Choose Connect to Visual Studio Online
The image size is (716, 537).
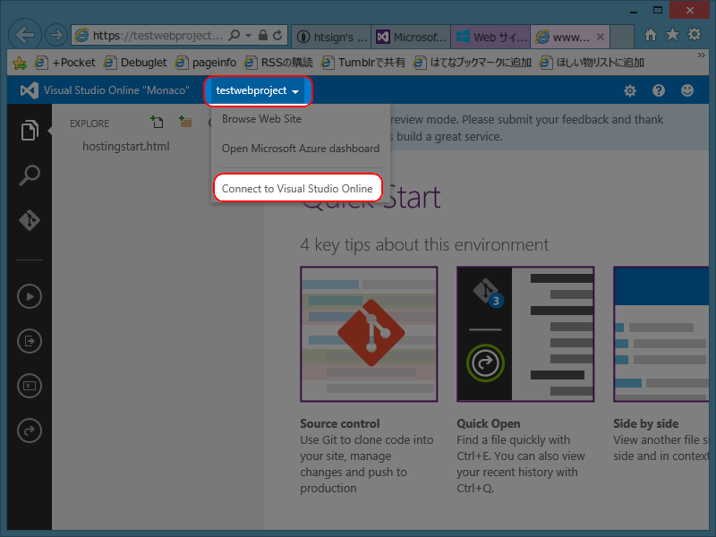coord(297,189)
